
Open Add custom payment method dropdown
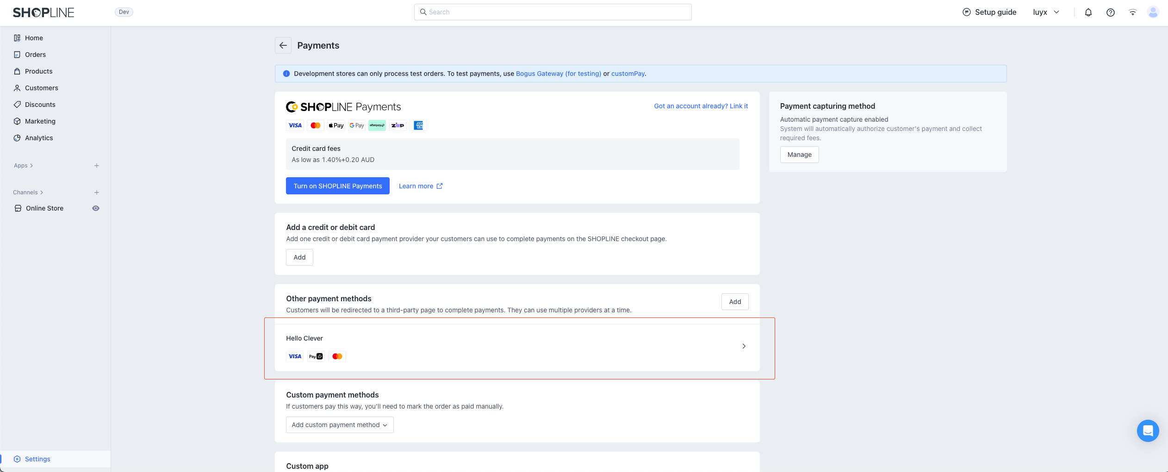(x=340, y=425)
